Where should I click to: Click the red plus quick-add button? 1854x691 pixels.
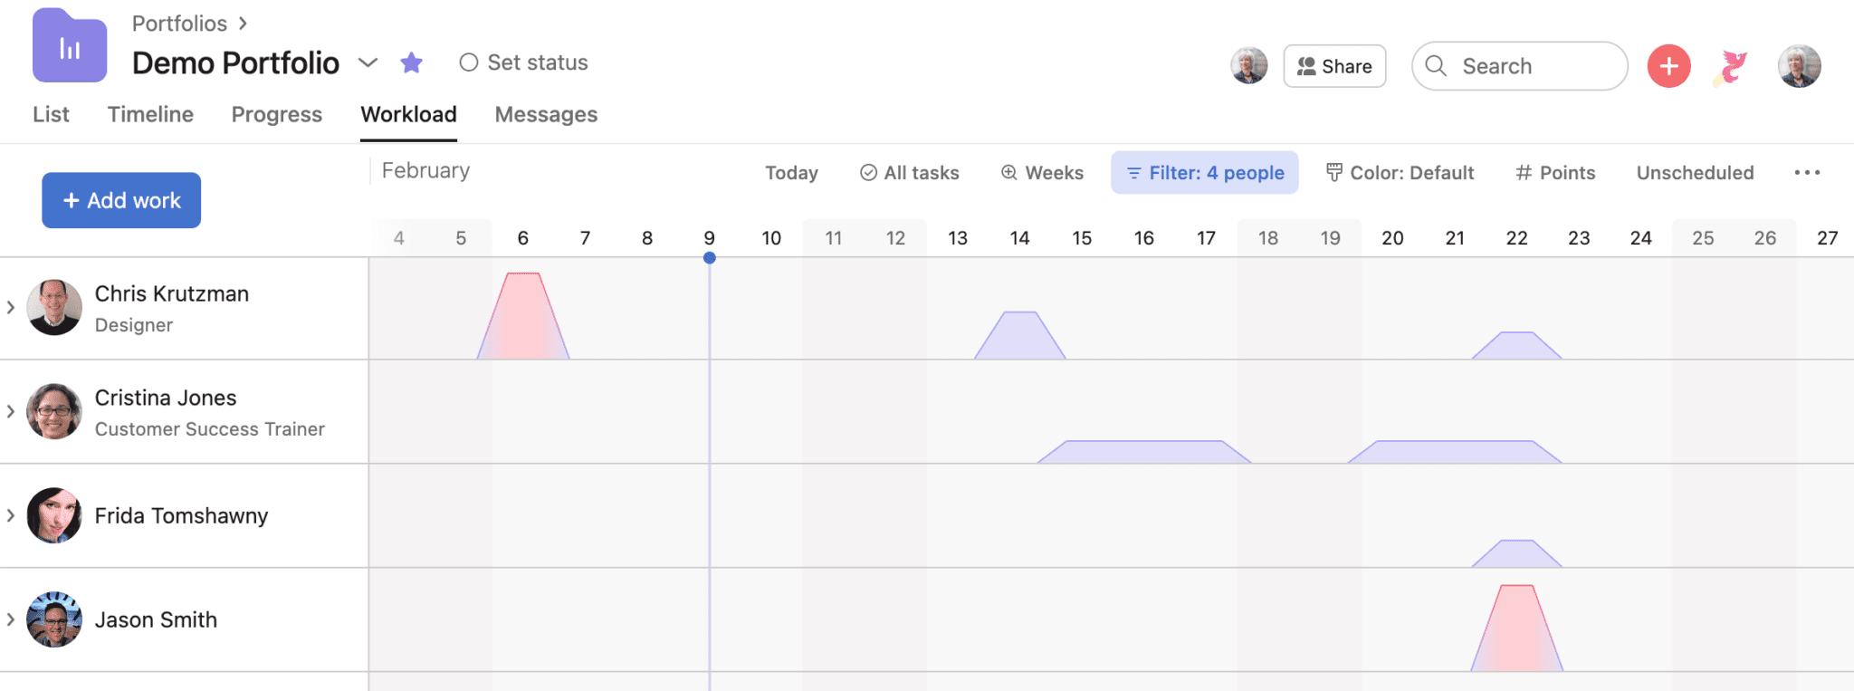tap(1668, 66)
